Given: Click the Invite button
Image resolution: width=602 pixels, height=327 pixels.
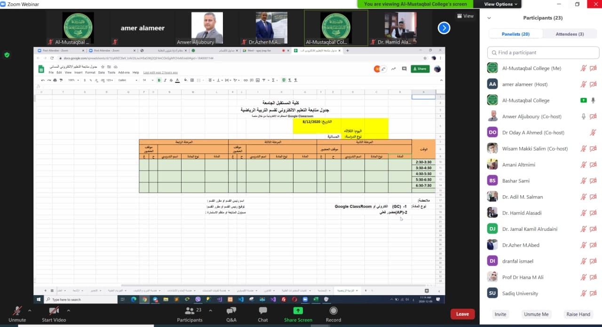Looking at the screenshot, I should click(x=500, y=314).
